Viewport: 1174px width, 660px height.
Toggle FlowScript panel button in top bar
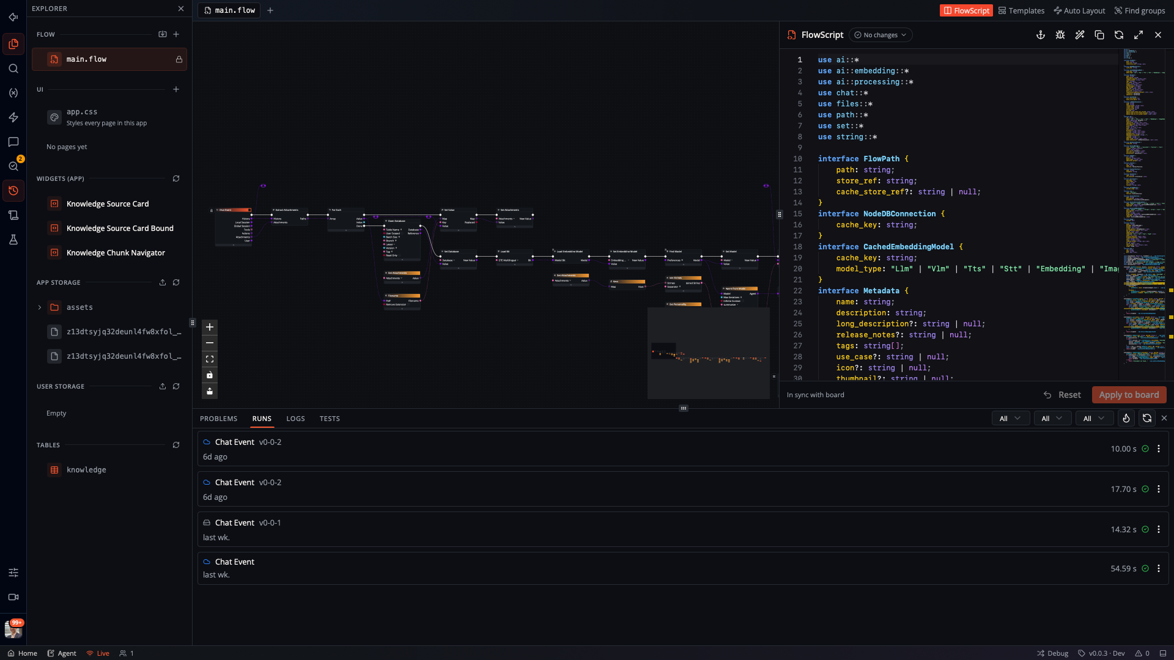pos(966,10)
